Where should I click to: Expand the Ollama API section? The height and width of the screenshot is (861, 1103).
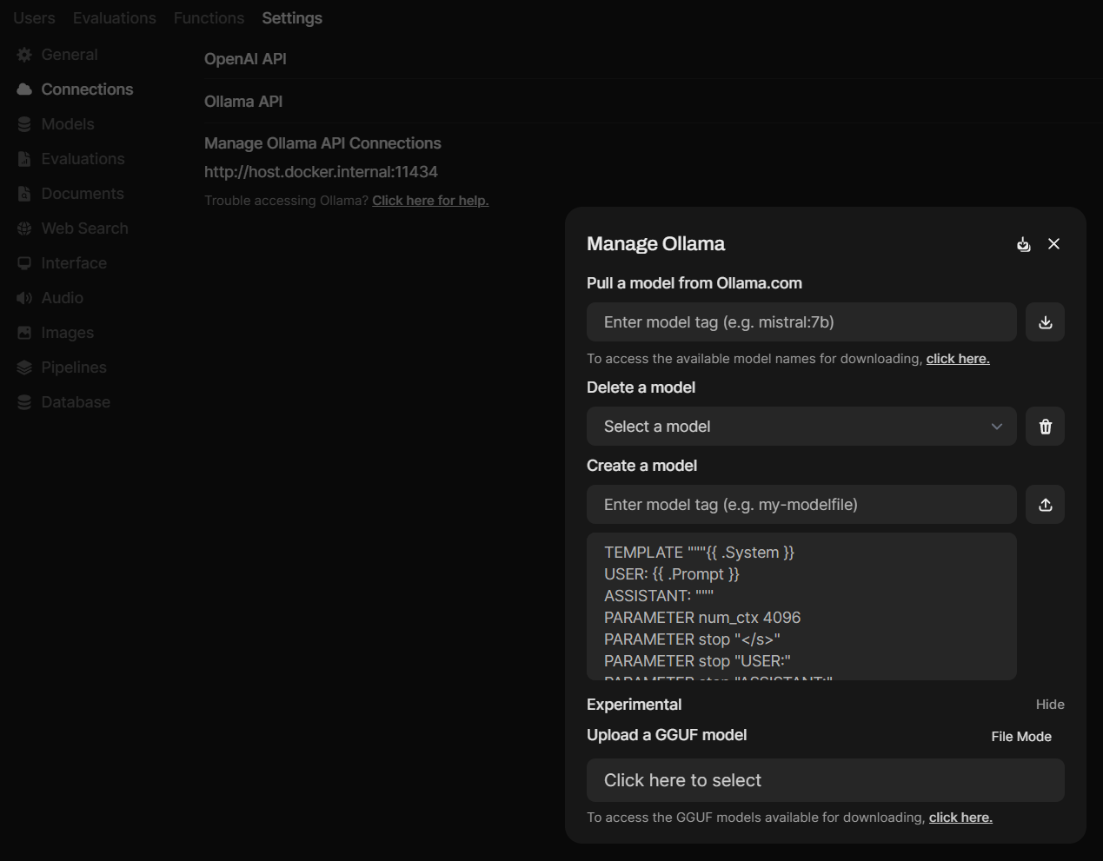[x=243, y=102]
